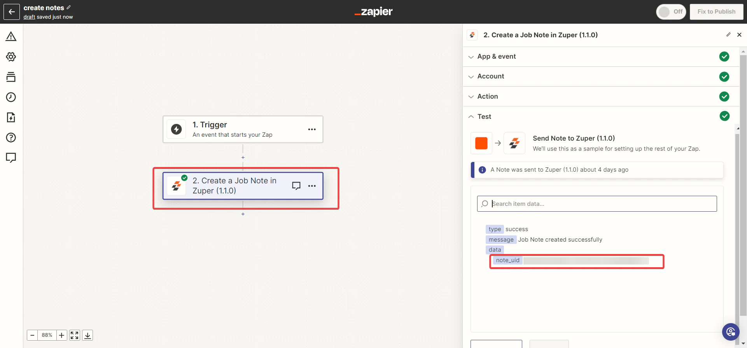
Task: Open the help chat bubble button
Action: point(731,332)
